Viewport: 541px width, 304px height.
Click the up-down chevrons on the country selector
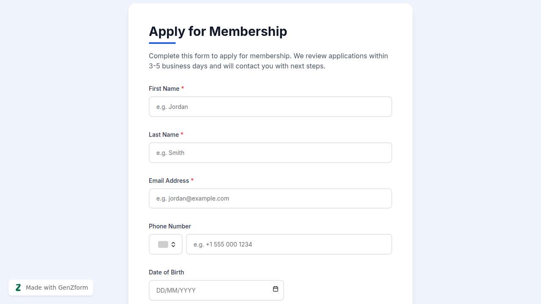[x=173, y=244]
